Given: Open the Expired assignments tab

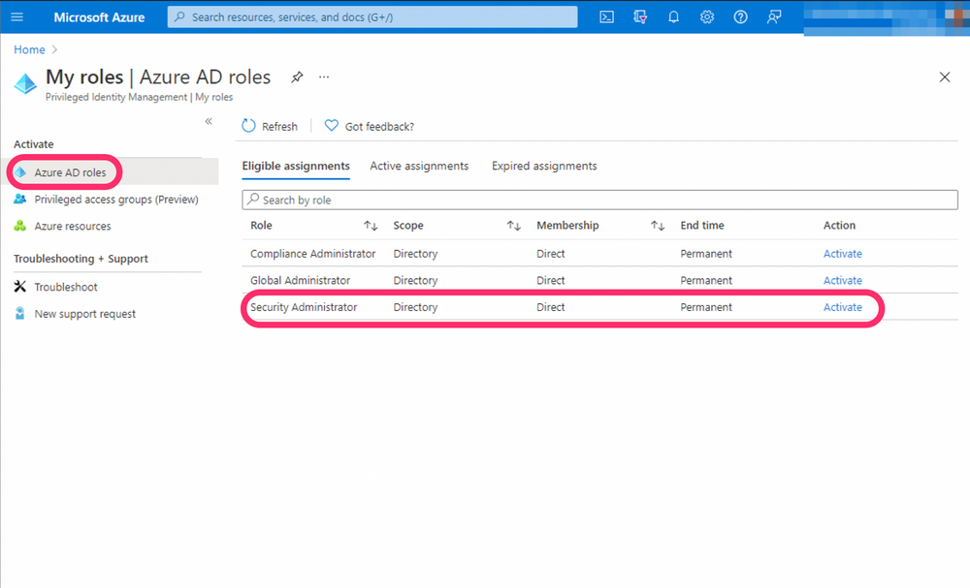Looking at the screenshot, I should (543, 166).
